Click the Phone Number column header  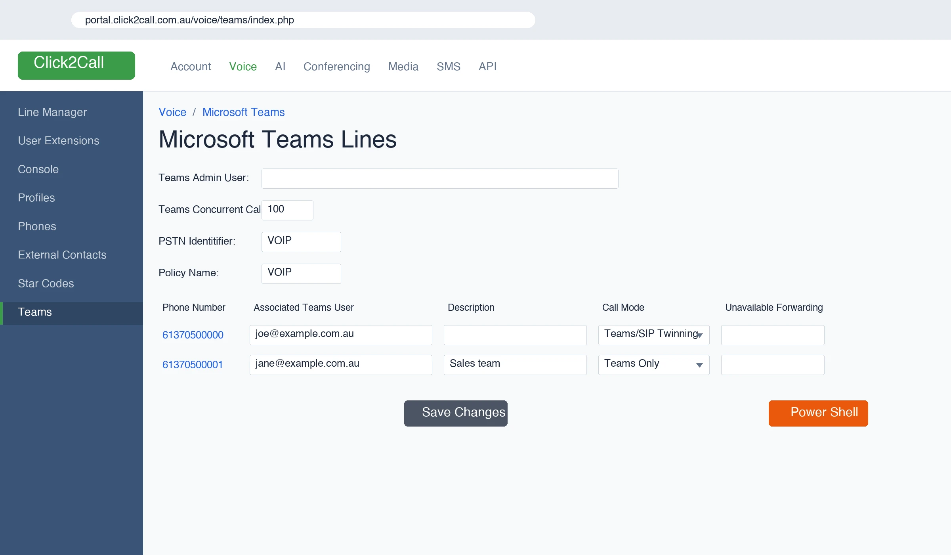tap(194, 308)
